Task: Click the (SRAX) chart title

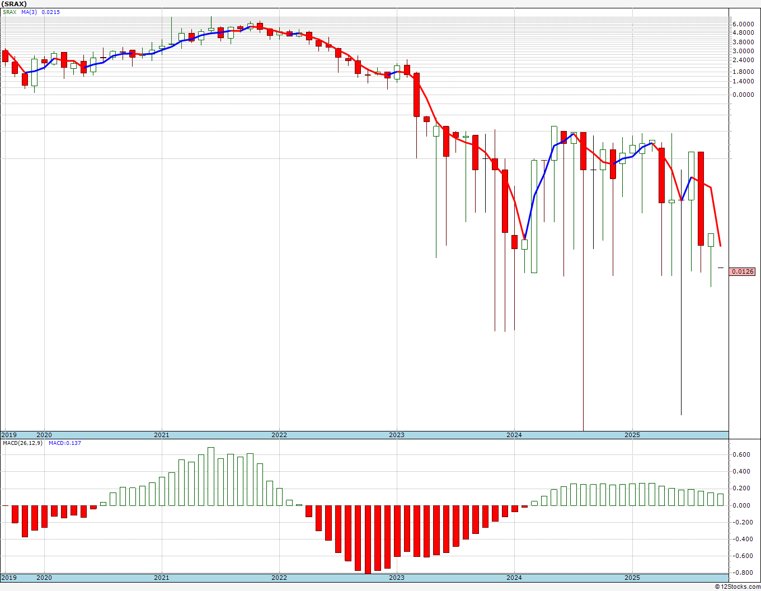Action: click(x=14, y=4)
